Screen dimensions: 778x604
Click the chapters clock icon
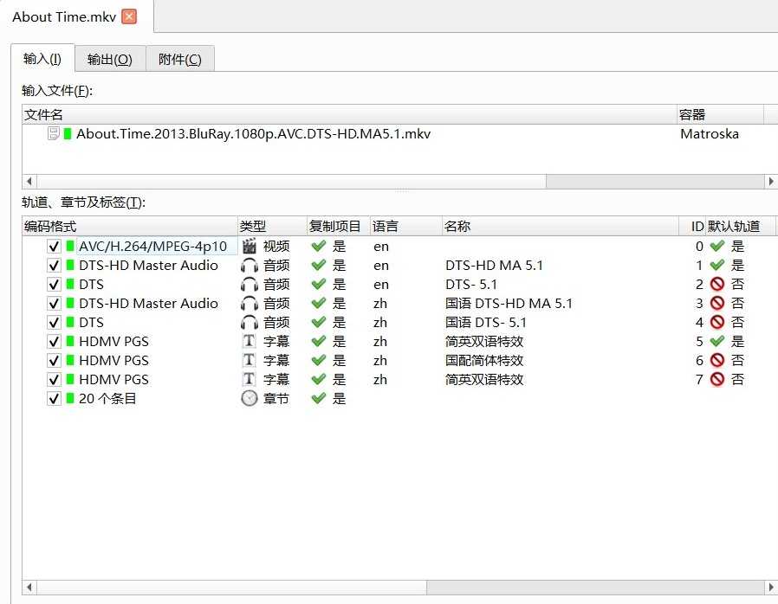(x=249, y=398)
